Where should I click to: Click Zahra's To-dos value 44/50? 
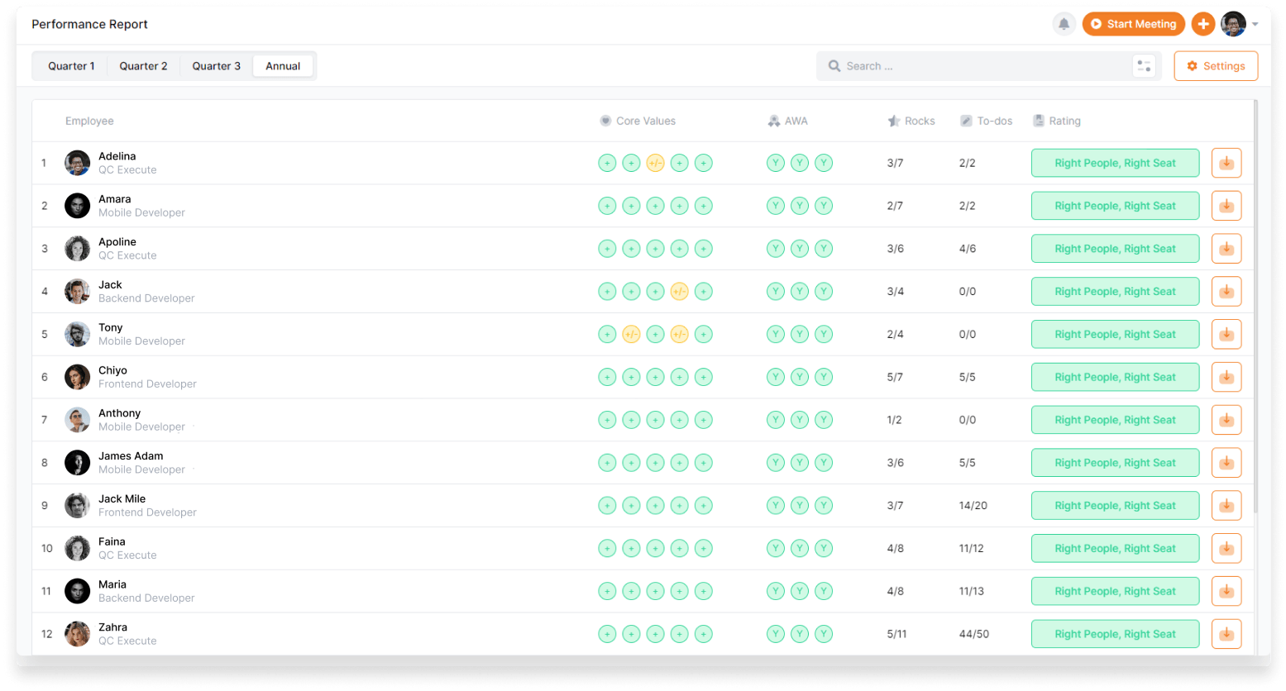point(974,634)
